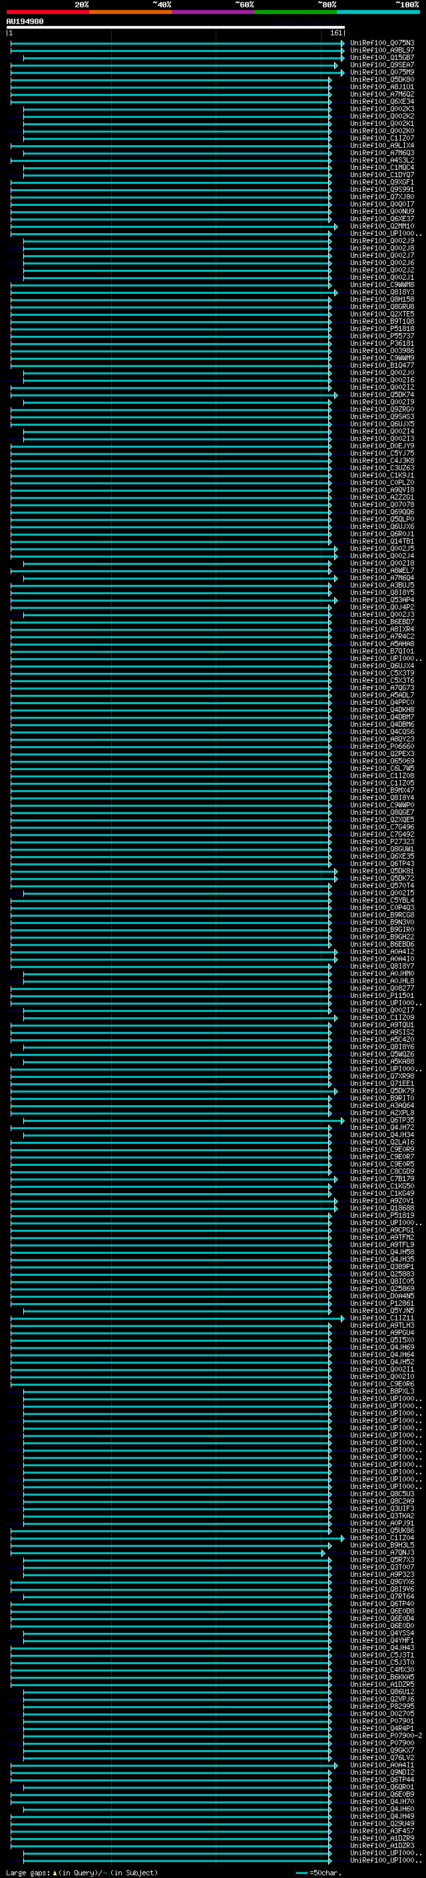The width and height of the screenshot is (426, 1878).
Task: Select the UniRef100_A8J1U1 label
Action: tap(382, 87)
